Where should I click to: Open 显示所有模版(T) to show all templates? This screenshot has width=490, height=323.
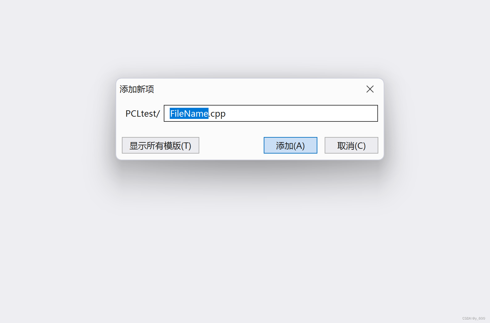161,145
